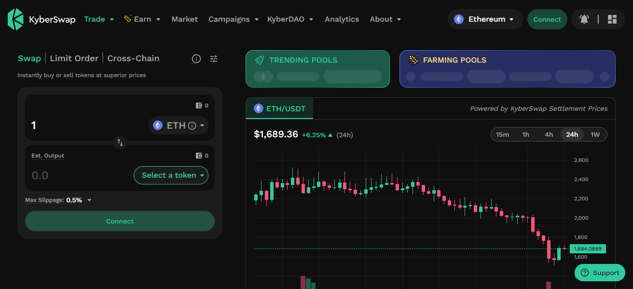Viewport: 633px width, 289px height.
Task: Click the switch tokens arrows icon
Action: click(x=120, y=143)
